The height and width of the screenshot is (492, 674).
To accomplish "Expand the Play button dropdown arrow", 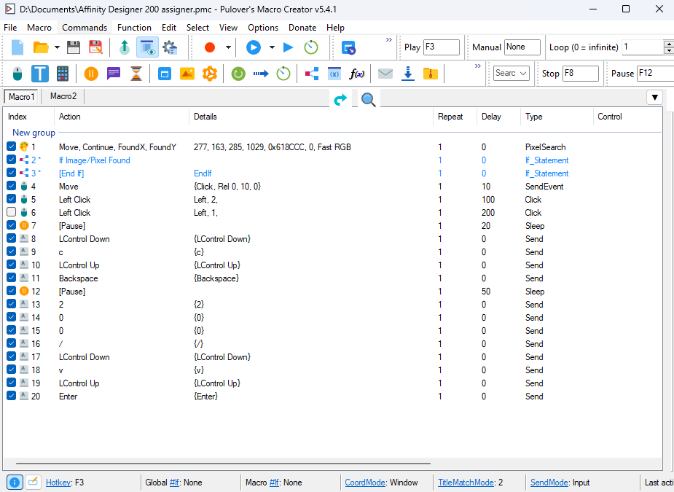I will (x=272, y=47).
